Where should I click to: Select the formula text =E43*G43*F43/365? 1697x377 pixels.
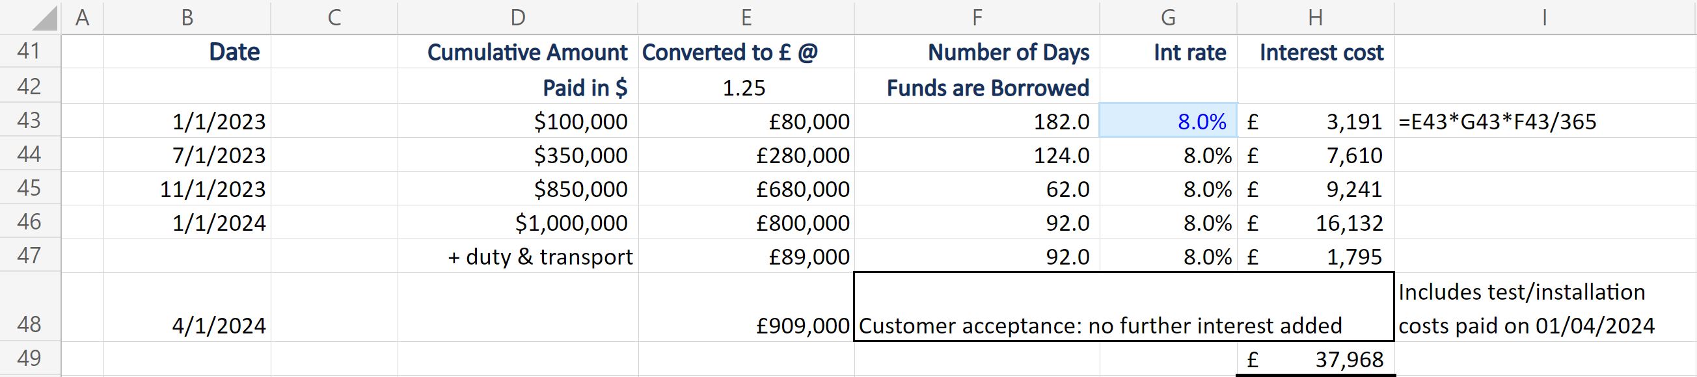point(1497,122)
